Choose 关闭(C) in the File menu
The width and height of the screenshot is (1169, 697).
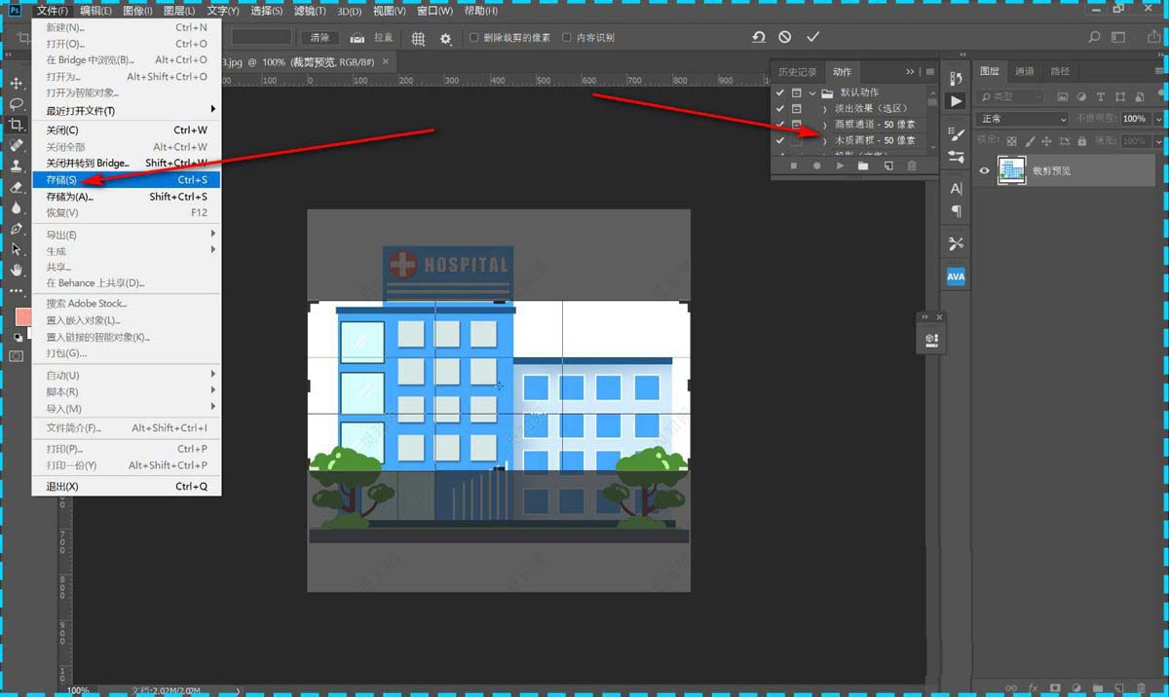tap(127, 129)
